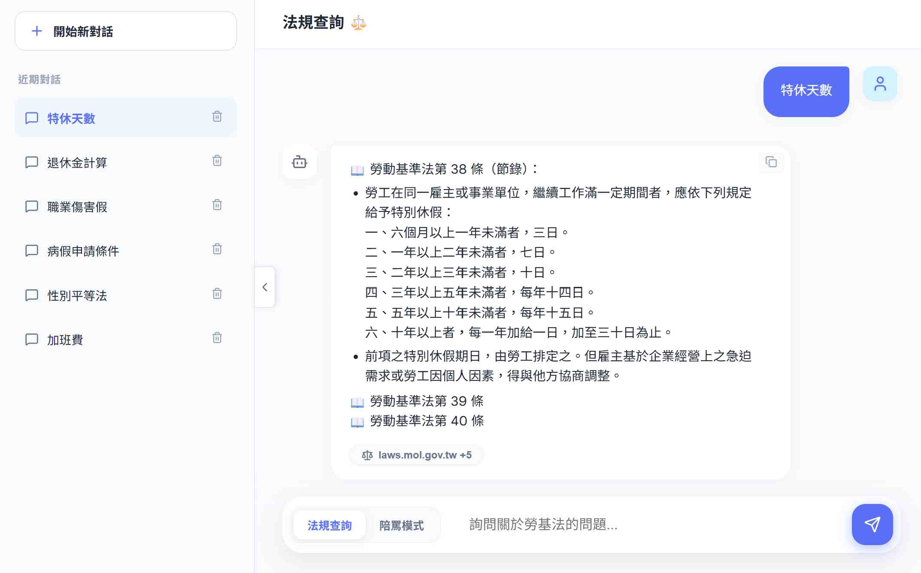Open the 勞動基準法第 39 條 reference
921x573 pixels.
click(x=426, y=401)
